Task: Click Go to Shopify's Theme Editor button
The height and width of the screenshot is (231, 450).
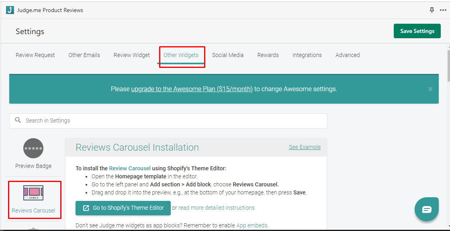Action: 123,208
